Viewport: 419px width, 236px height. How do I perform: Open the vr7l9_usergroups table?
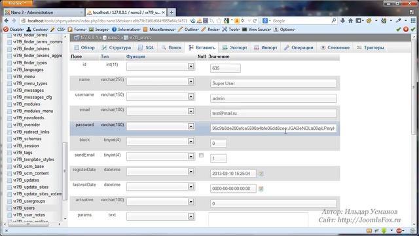(29, 201)
